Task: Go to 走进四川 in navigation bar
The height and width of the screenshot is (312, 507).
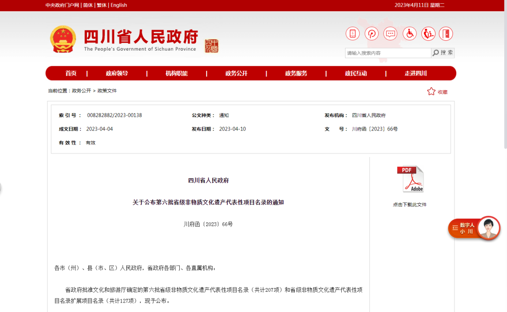Action: [415, 73]
